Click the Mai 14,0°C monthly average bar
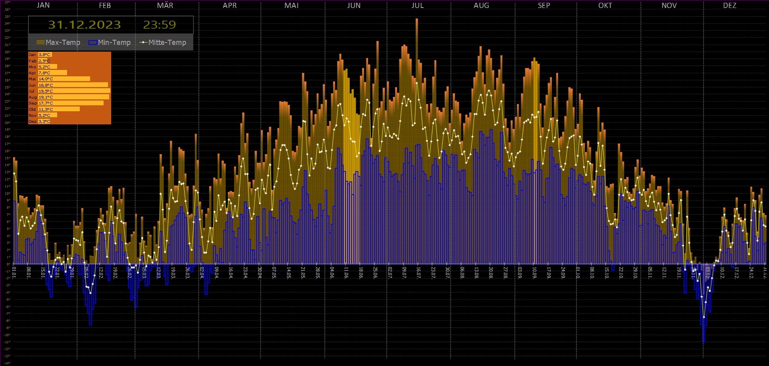The image size is (769, 366). [x=64, y=79]
